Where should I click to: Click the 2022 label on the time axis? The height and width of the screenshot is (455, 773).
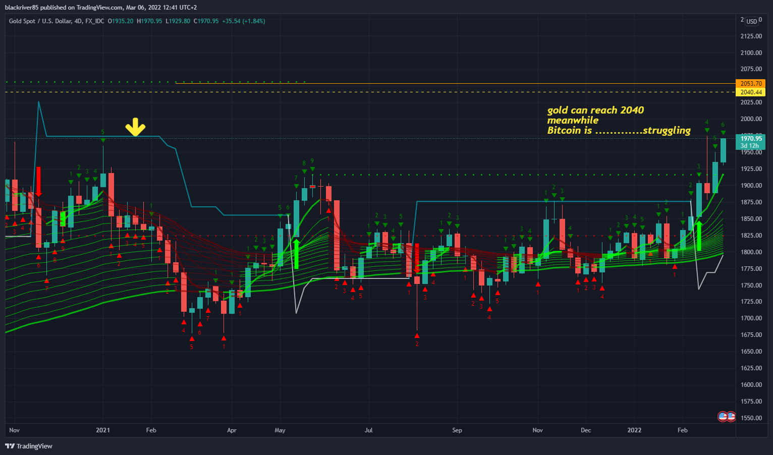pos(634,430)
